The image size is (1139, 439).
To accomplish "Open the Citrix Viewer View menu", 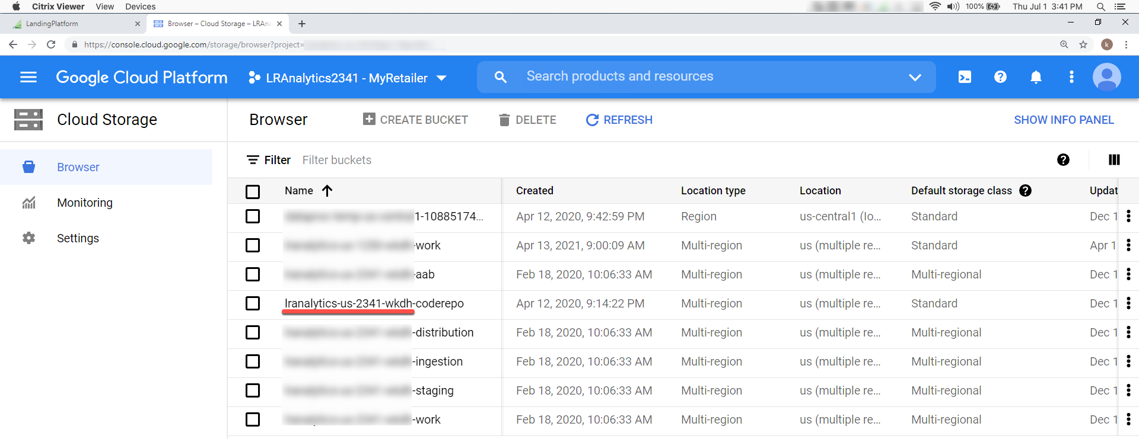I will click(x=104, y=7).
